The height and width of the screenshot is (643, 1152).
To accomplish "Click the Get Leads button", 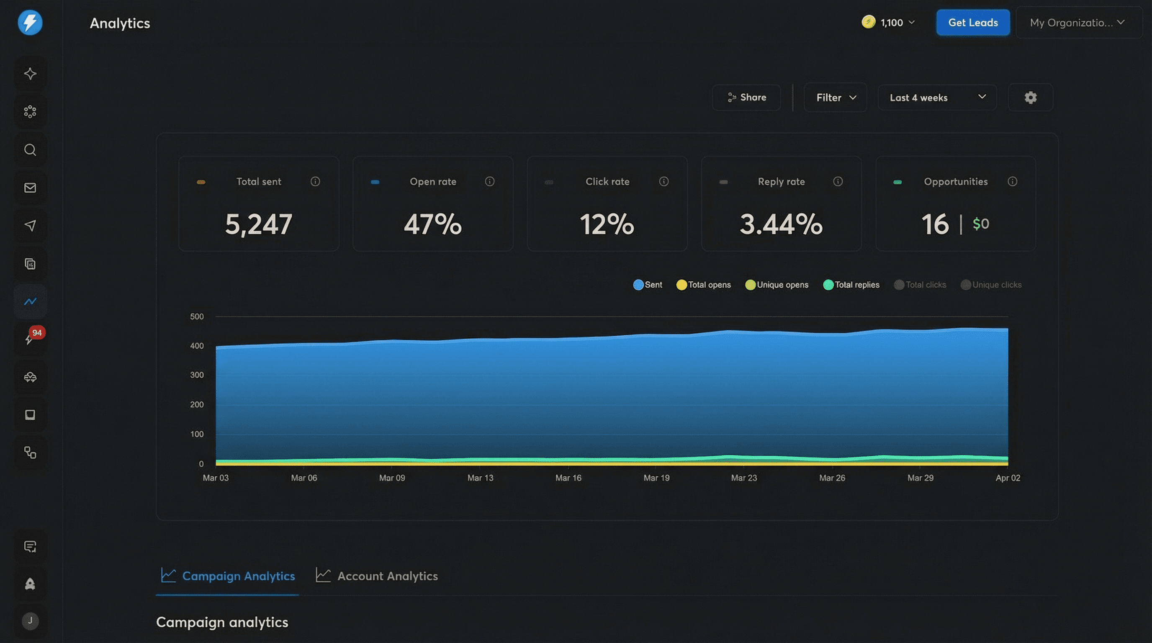I will [x=973, y=23].
